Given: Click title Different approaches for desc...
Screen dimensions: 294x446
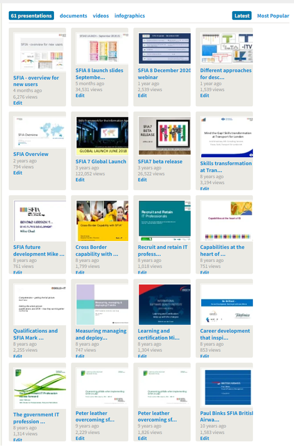Looking at the screenshot, I should pyautogui.click(x=226, y=74).
